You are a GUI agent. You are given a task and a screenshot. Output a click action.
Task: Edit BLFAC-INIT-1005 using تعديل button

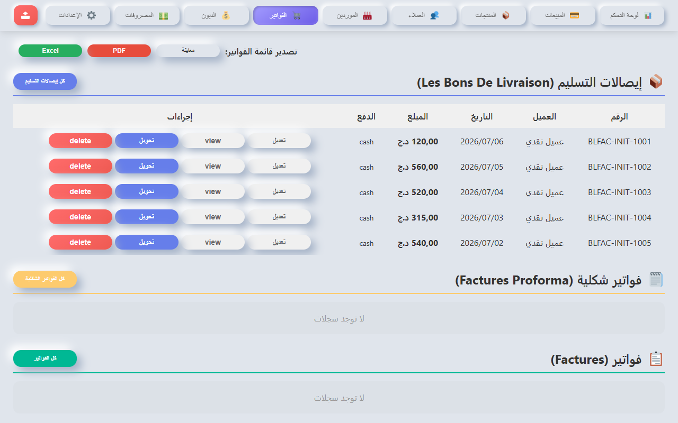click(x=279, y=242)
